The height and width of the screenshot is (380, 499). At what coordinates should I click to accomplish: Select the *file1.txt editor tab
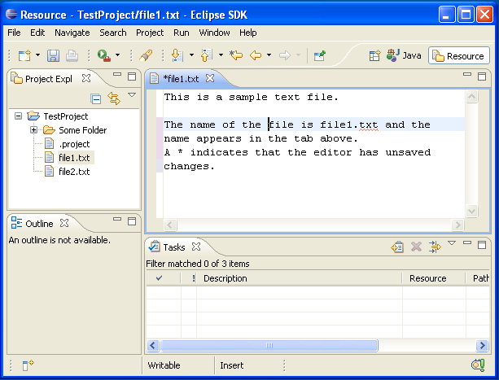[x=181, y=79]
